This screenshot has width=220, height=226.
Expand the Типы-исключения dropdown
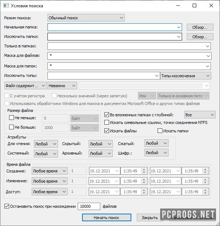186,76
